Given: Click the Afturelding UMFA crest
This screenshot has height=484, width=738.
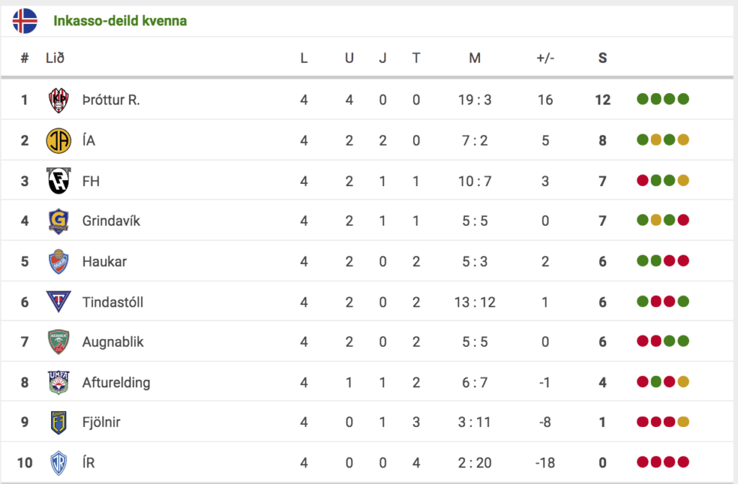Looking at the screenshot, I should pos(59,382).
